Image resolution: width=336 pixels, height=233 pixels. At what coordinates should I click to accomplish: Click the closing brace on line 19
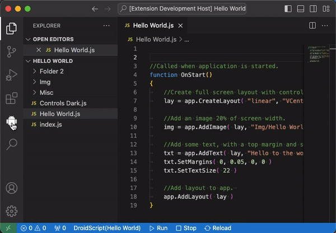tap(151, 206)
